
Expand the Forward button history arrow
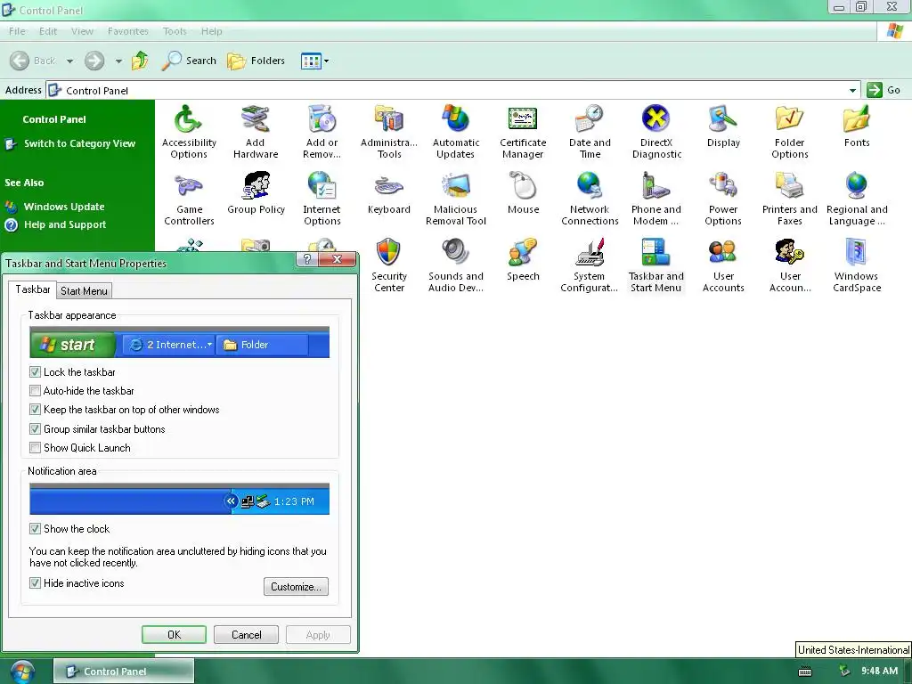pyautogui.click(x=118, y=61)
